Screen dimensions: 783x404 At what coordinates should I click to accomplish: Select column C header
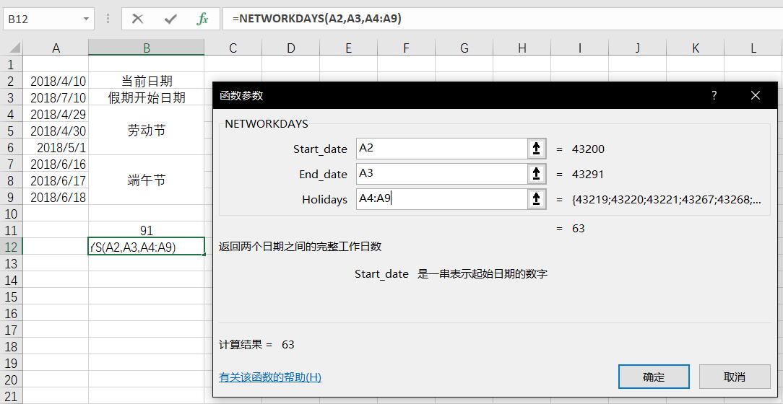[x=233, y=48]
